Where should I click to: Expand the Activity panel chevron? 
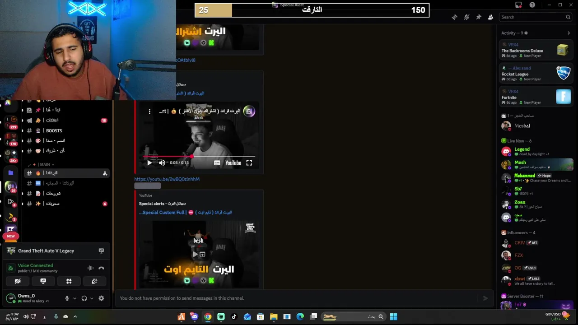pyautogui.click(x=569, y=33)
